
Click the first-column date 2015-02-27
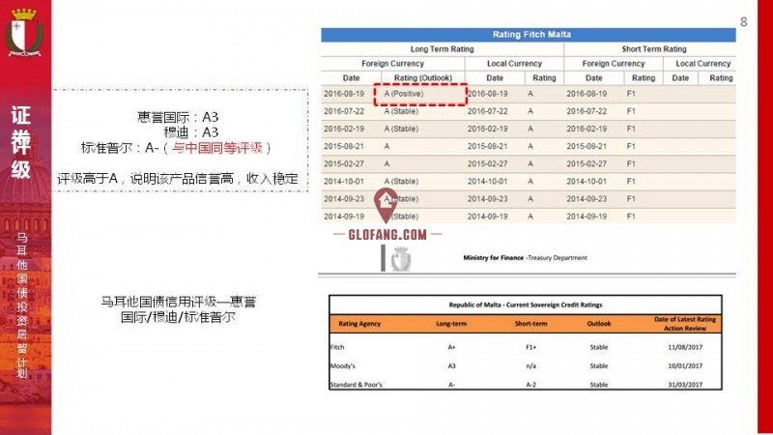click(x=344, y=163)
